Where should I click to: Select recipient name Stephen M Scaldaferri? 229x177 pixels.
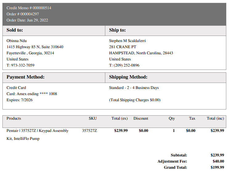[127, 41]
